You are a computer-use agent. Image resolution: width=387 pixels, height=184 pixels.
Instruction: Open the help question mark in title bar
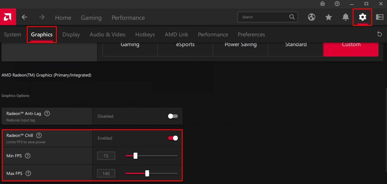[x=337, y=4]
